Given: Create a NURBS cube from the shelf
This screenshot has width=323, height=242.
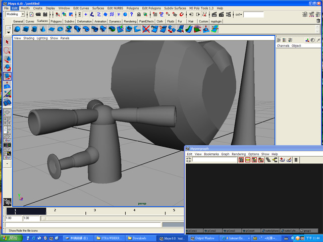Looking at the screenshot, I should [x=26, y=29].
